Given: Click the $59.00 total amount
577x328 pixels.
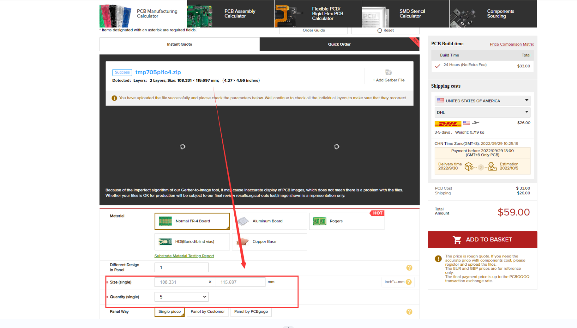Looking at the screenshot, I should 514,212.
